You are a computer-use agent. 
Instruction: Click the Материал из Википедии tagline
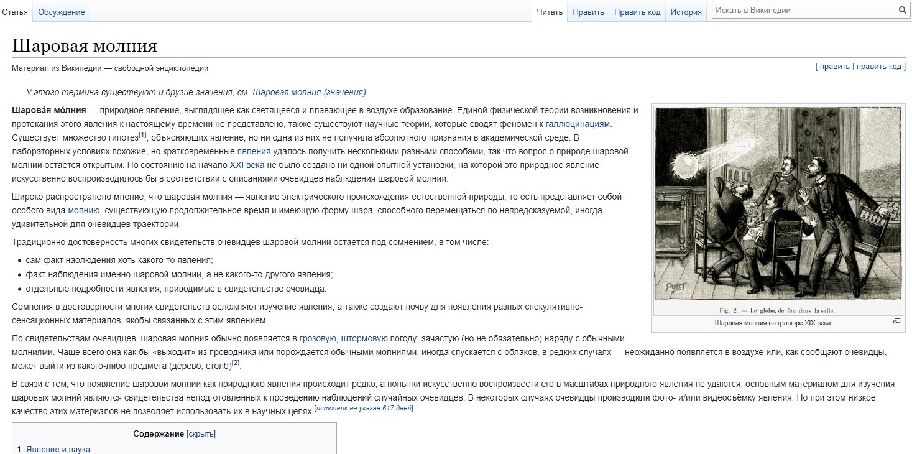110,68
